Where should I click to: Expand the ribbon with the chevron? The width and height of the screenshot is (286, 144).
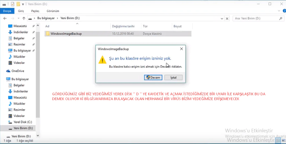coord(279,11)
